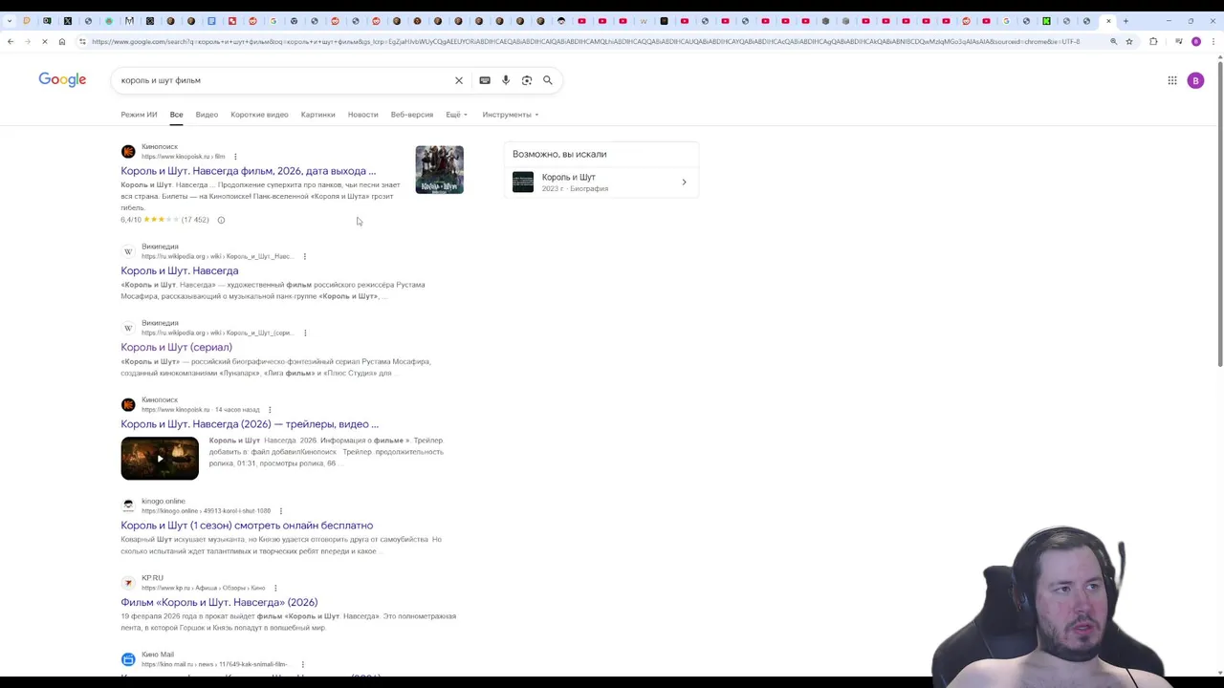
Task: Open the Chrome three-dot menu
Action: pyautogui.click(x=1212, y=41)
